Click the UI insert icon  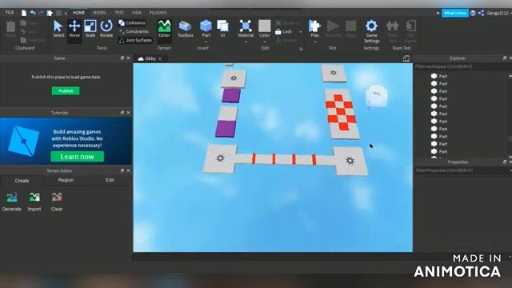222,29
